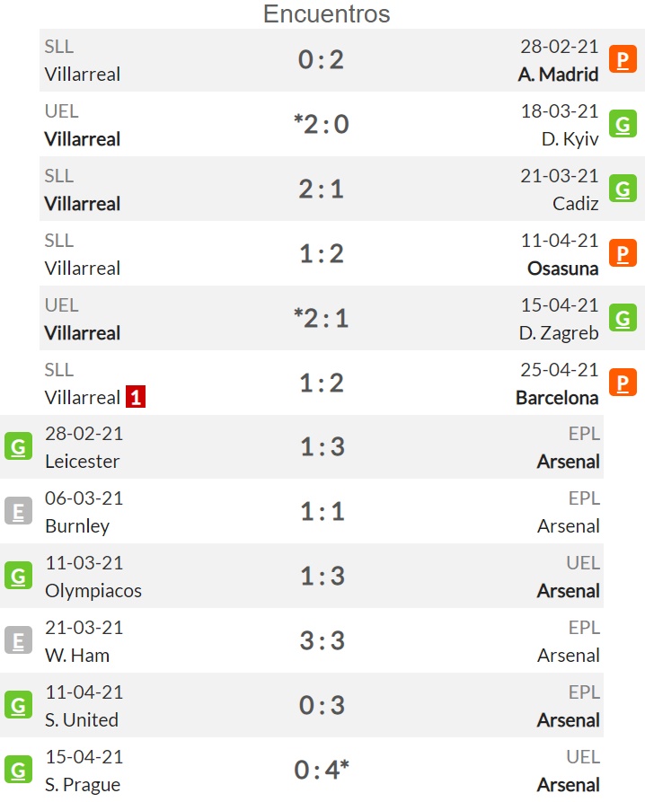Select the Olympiacos team name
Image resolution: width=645 pixels, height=802 pixels.
click(93, 591)
